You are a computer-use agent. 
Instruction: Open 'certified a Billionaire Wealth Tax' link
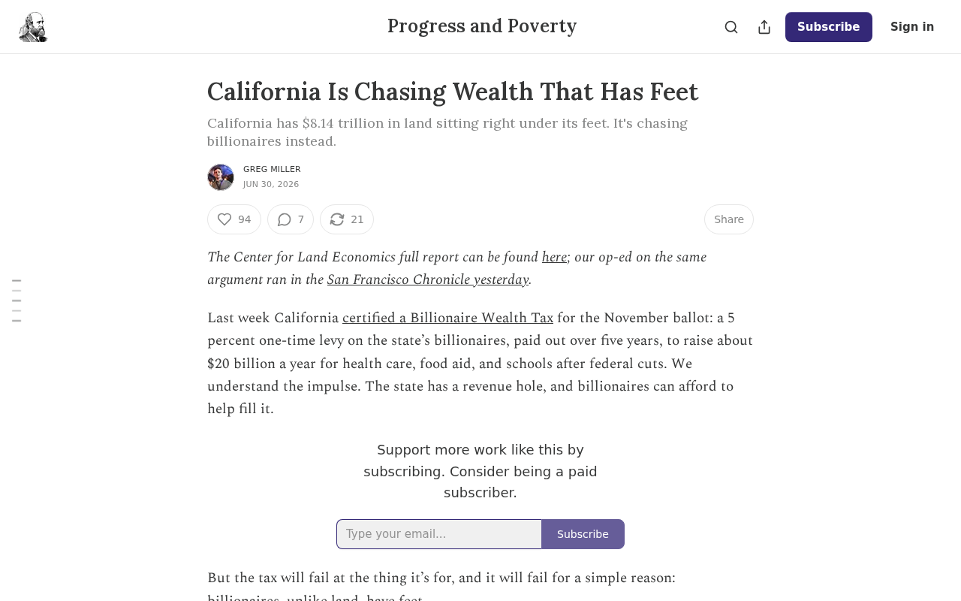click(x=447, y=318)
